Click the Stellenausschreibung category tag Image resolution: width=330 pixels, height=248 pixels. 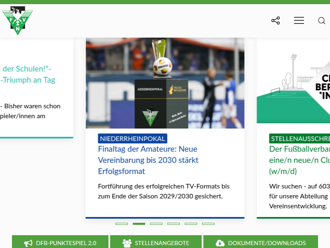[300, 138]
